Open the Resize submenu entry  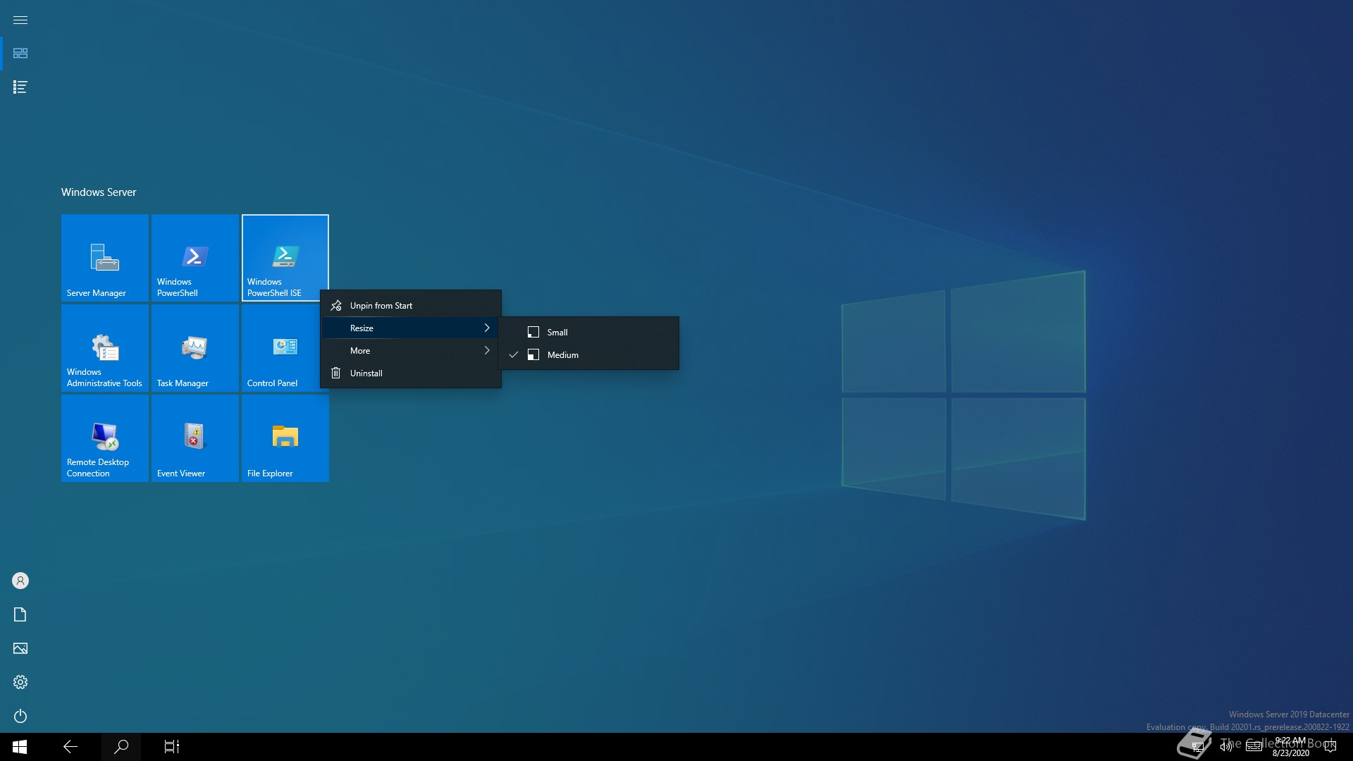pyautogui.click(x=411, y=328)
